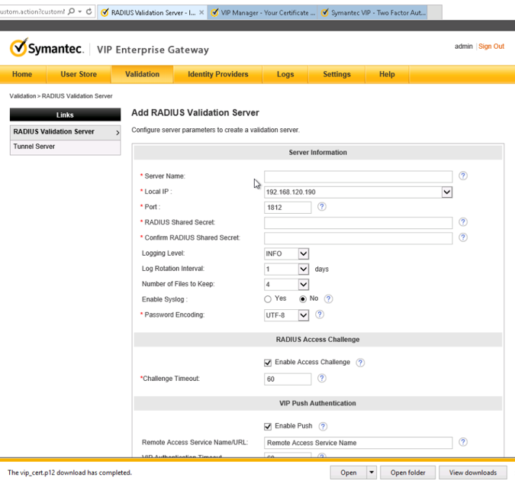This screenshot has width=515, height=484.
Task: Click the address bar search icon
Action: (x=71, y=11)
